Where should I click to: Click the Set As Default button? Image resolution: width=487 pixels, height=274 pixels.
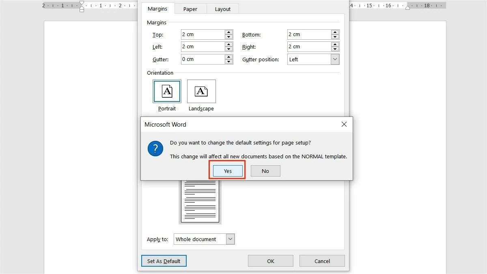164,261
